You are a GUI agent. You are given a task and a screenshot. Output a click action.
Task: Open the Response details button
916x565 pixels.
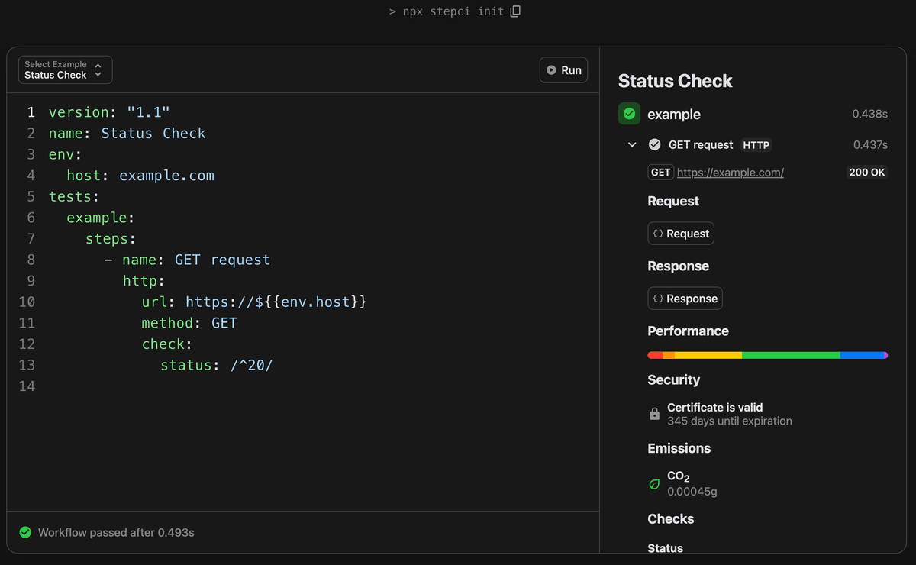pos(685,299)
